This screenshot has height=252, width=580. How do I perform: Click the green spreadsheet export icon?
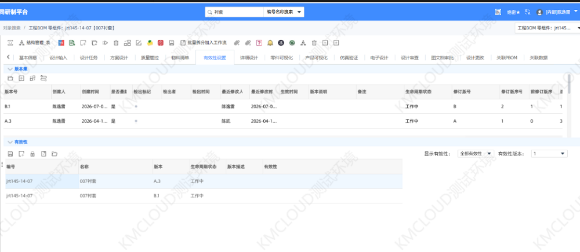(72, 43)
